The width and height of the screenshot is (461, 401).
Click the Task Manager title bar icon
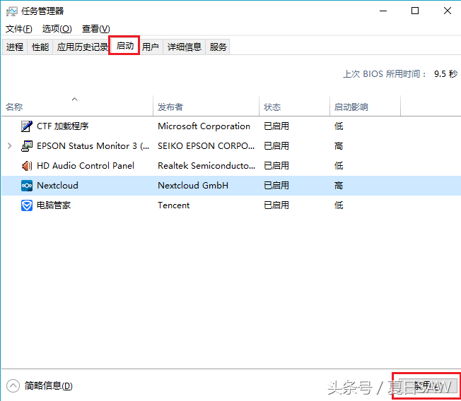pyautogui.click(x=12, y=11)
